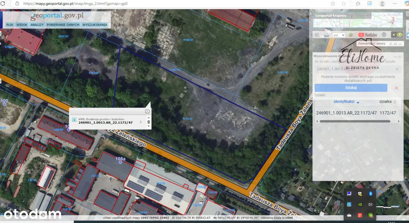
Task: Click the print map icon
Action: tap(326, 35)
